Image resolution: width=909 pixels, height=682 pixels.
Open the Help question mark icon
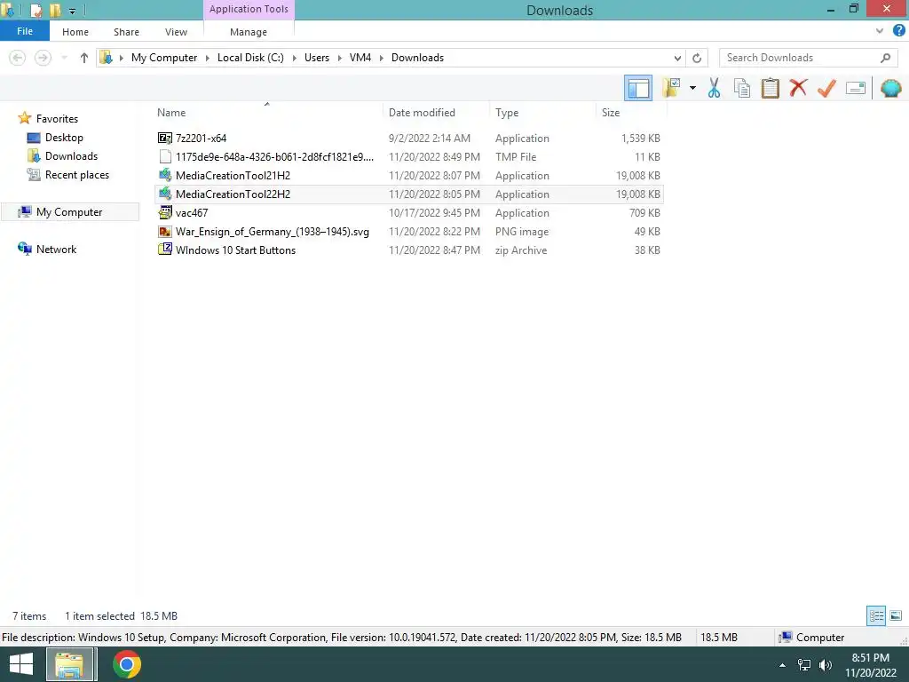tap(898, 31)
